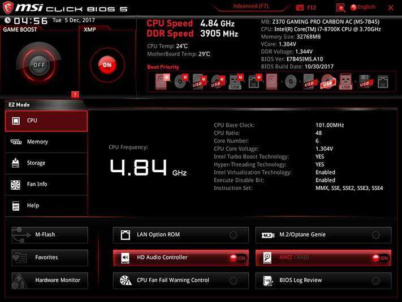Open the Favorites button

[x=50, y=258]
